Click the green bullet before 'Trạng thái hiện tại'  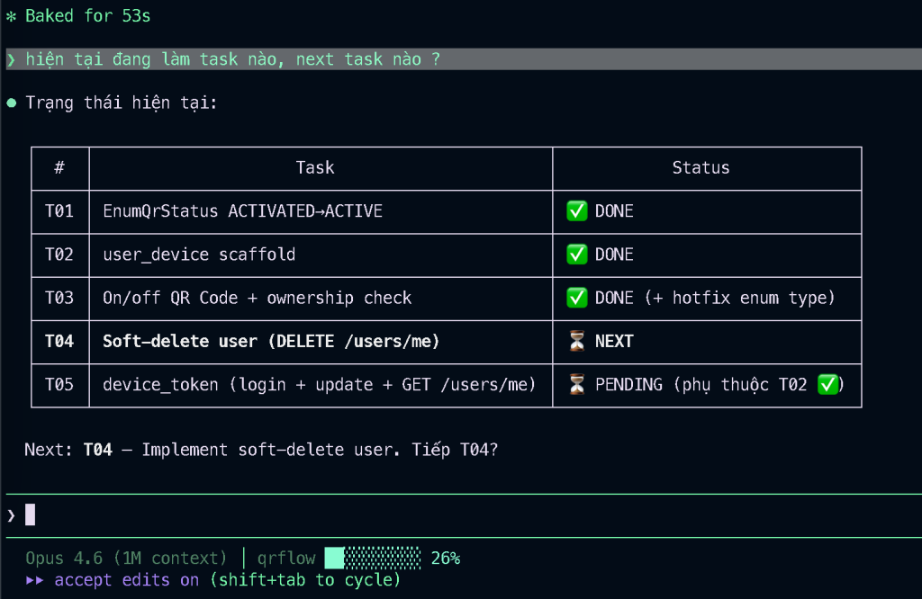(11, 103)
